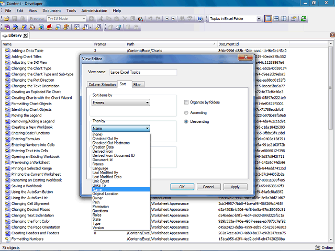This screenshot has height=251, width=335.
Task: Select the Library tab
Action: (15, 36)
